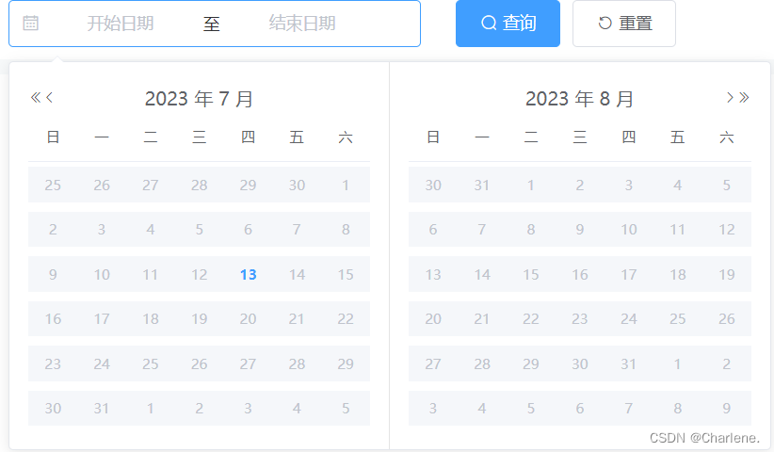Screen dimensions: 774x452
Task: Select today's date 13 in July
Action: [249, 274]
